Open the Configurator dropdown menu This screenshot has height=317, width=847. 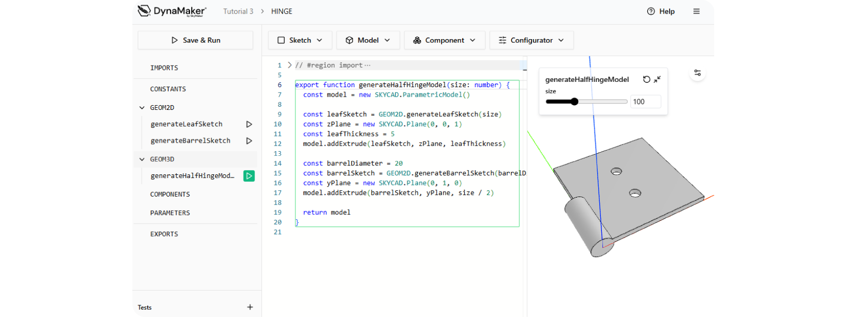click(x=531, y=40)
